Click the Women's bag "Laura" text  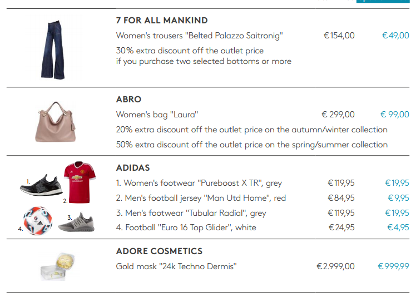click(157, 115)
